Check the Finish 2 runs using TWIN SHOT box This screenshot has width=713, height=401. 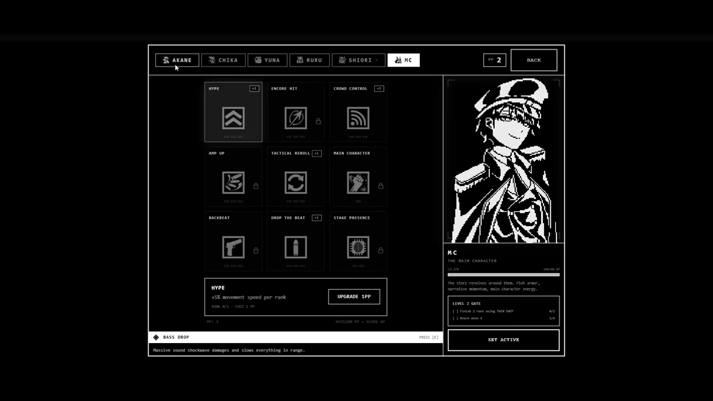click(455, 311)
